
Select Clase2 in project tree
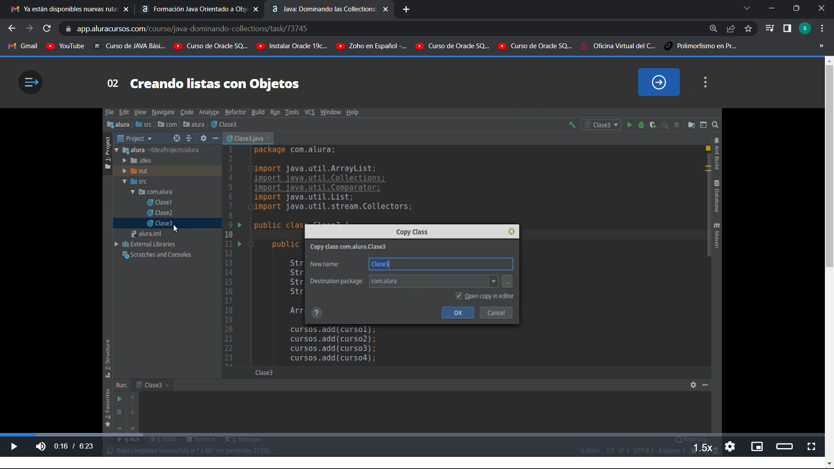coord(164,212)
